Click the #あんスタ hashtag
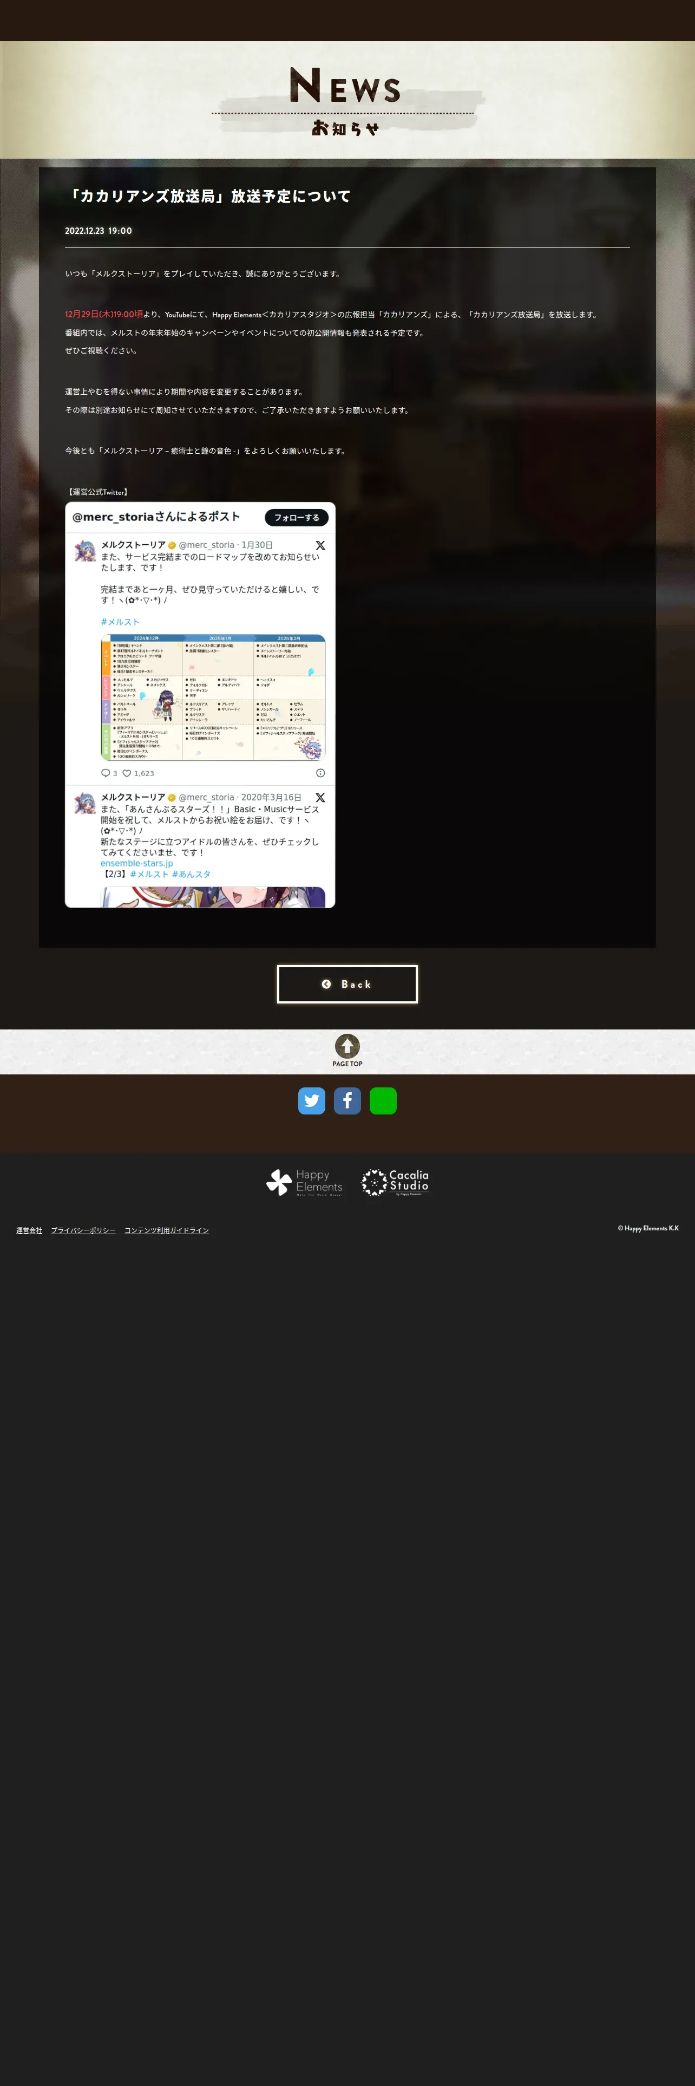Screen dimensions: 695x2086 pyautogui.click(x=191, y=875)
